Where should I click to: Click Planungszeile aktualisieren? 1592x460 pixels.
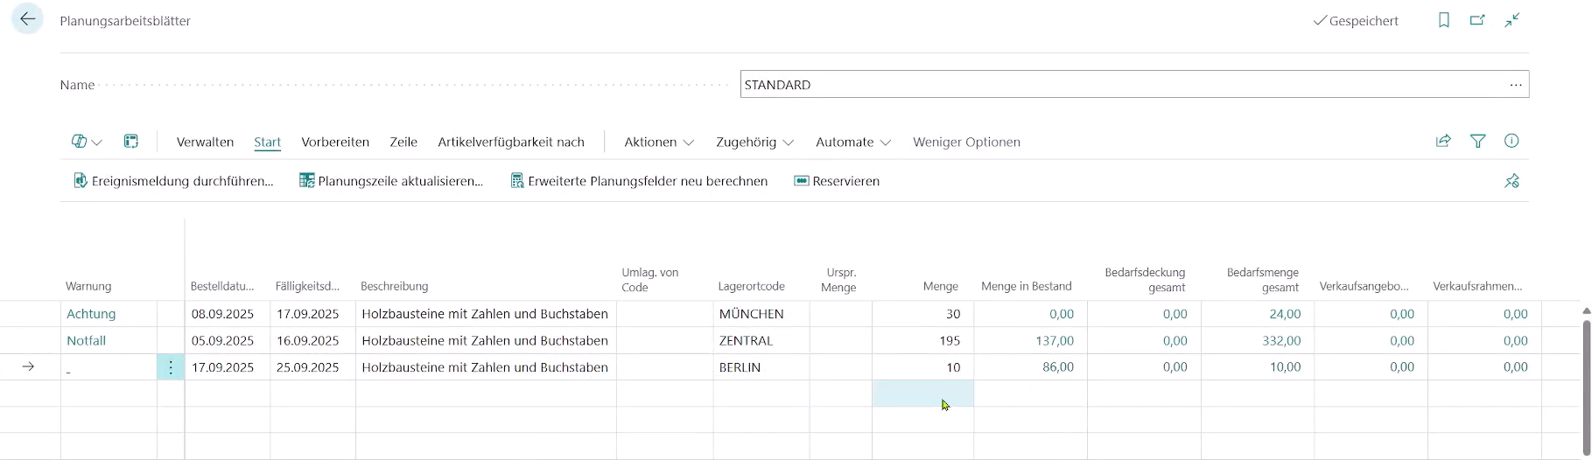click(x=391, y=181)
